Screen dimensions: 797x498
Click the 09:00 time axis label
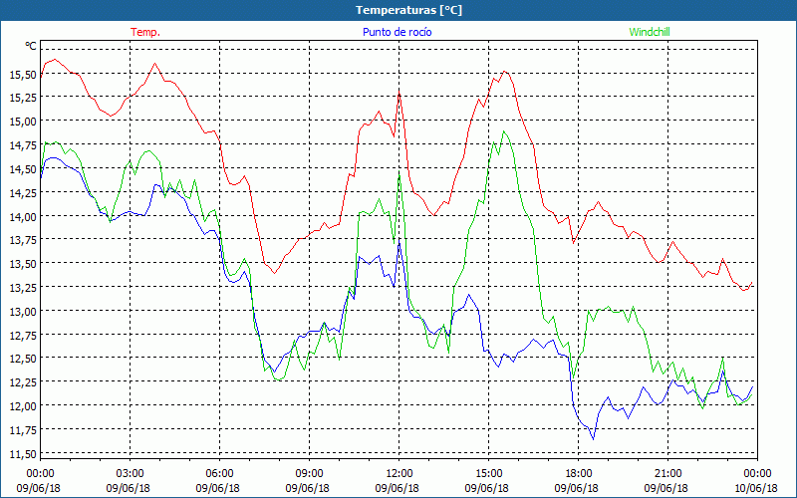[x=309, y=473]
